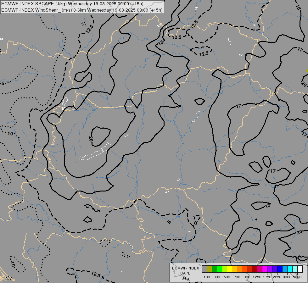Click the ECMWF-INDEX CAPE J/kg legend title
The image size is (308, 283).
[x=185, y=273]
